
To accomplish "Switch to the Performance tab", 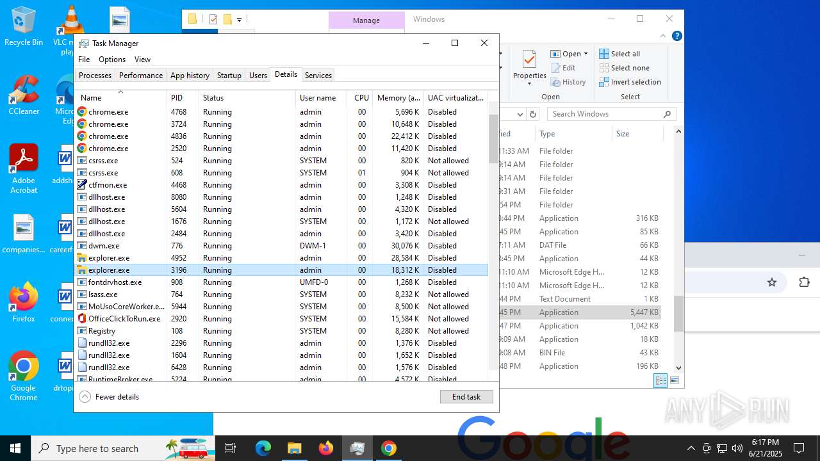I will point(141,76).
